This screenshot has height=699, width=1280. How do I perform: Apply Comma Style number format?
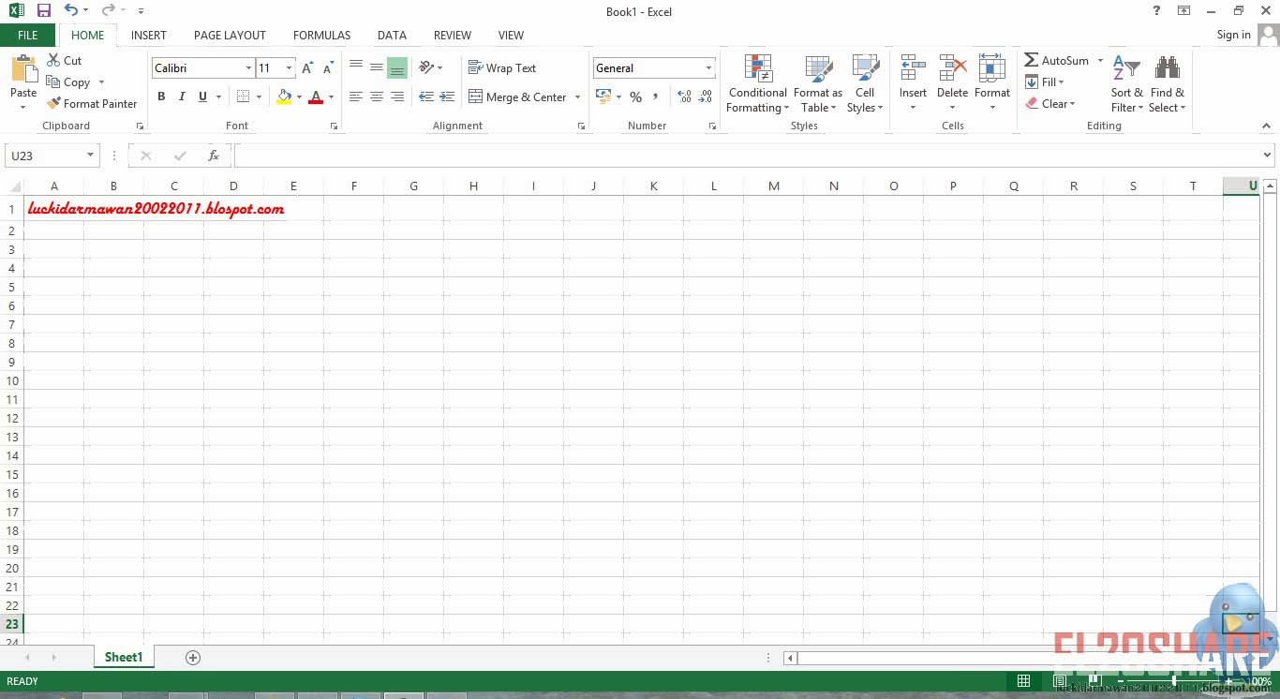pyautogui.click(x=655, y=97)
